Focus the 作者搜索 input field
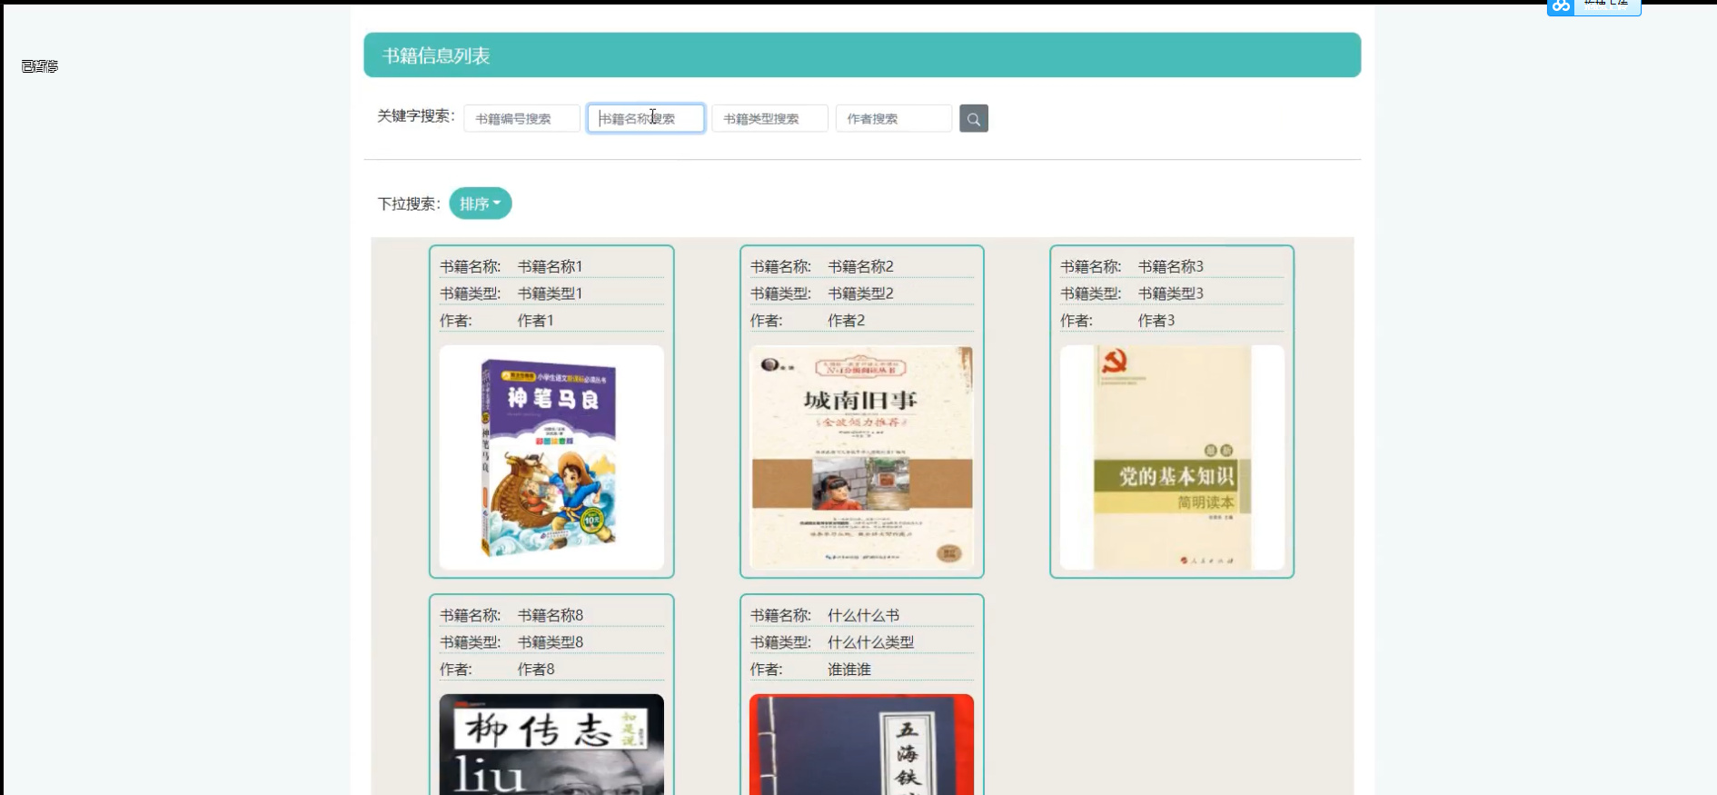Viewport: 1717px width, 795px height. (894, 118)
